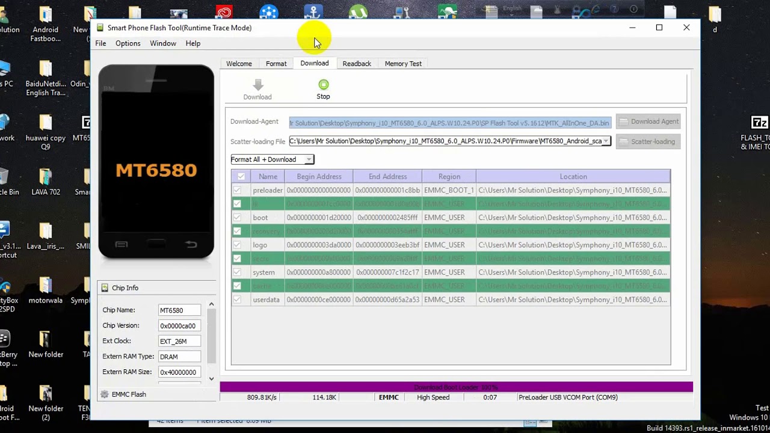Open the LAVA 702 desktop folder

click(46, 182)
